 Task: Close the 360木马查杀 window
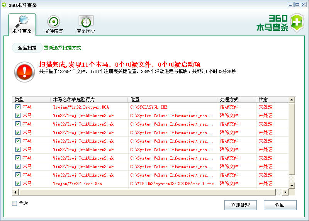[x=304, y=5]
